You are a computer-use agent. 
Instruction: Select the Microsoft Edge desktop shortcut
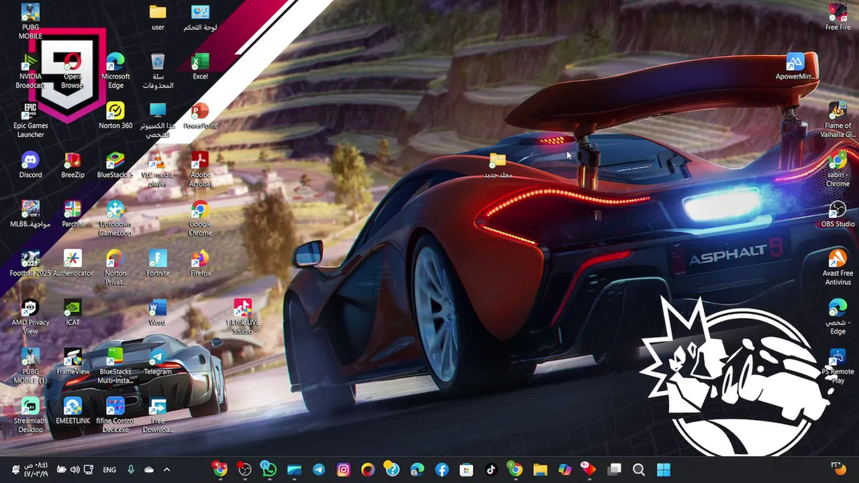click(x=115, y=70)
